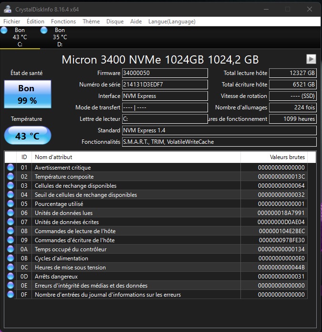Screen dimensions: 322x332
Task: Switch to the D: drive tab at 35 °C
Action: (x=60, y=37)
